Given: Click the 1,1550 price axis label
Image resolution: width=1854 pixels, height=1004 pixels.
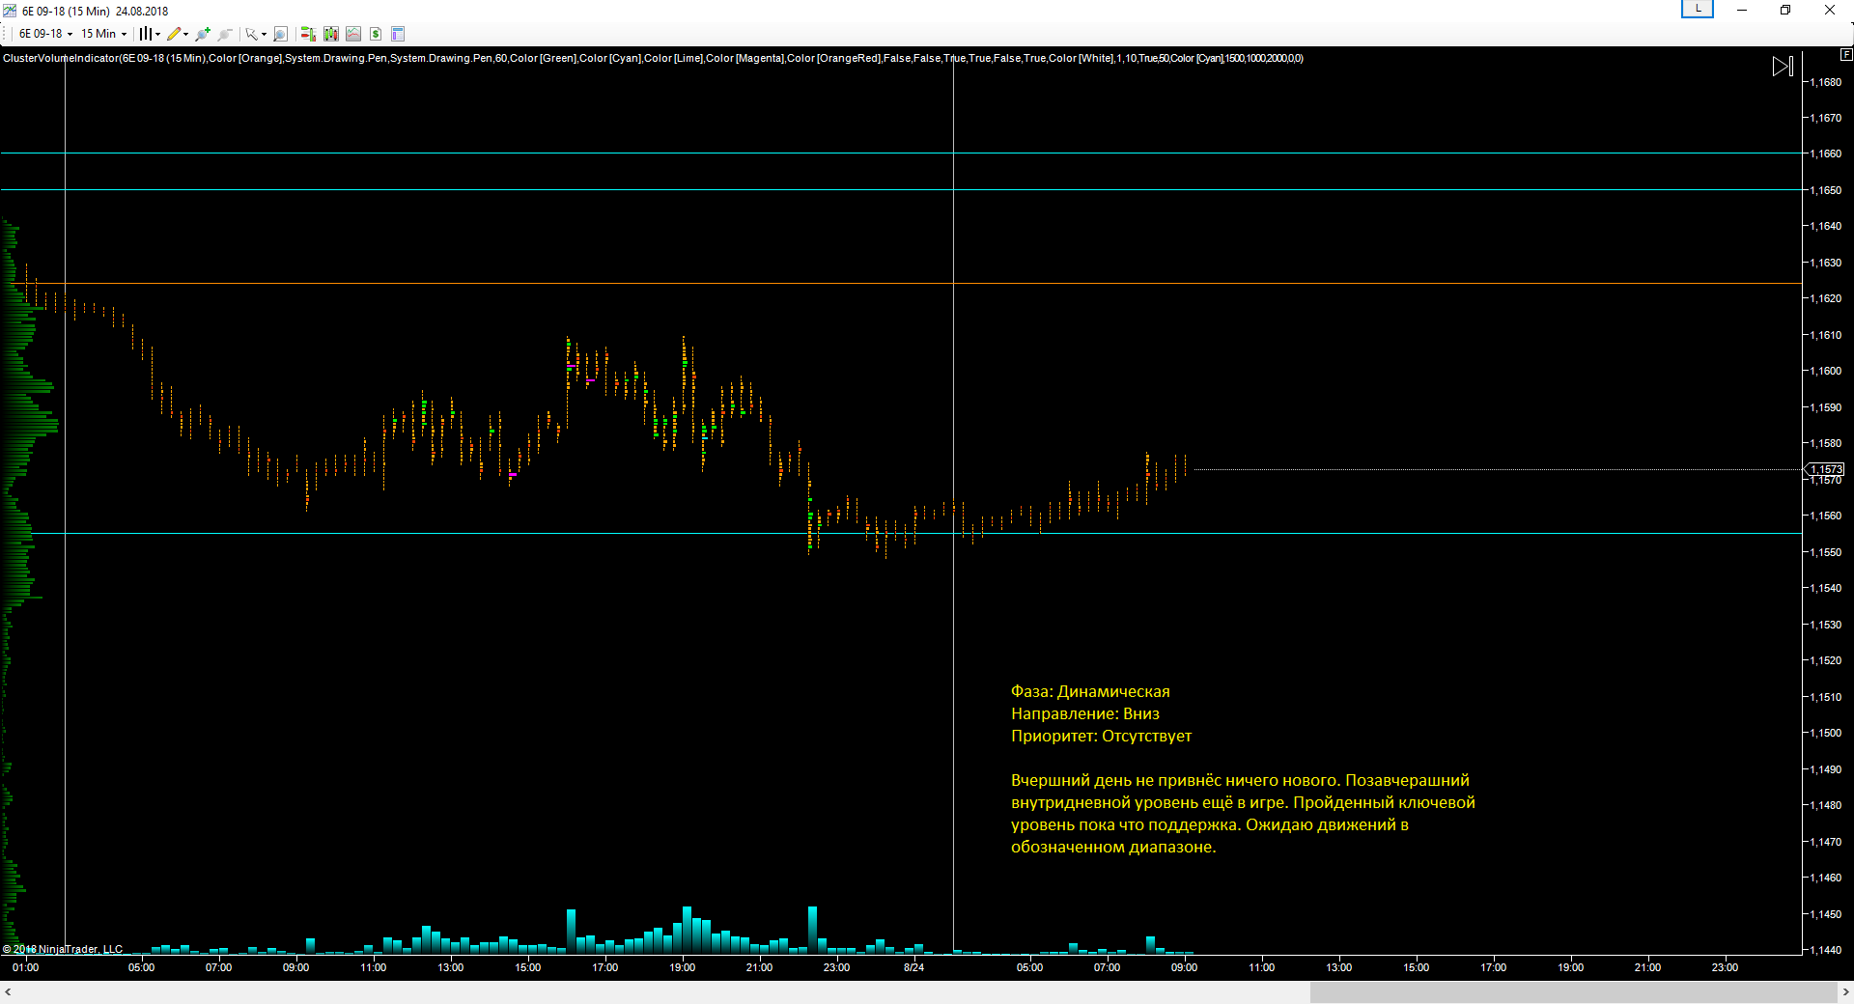Looking at the screenshot, I should tap(1825, 552).
